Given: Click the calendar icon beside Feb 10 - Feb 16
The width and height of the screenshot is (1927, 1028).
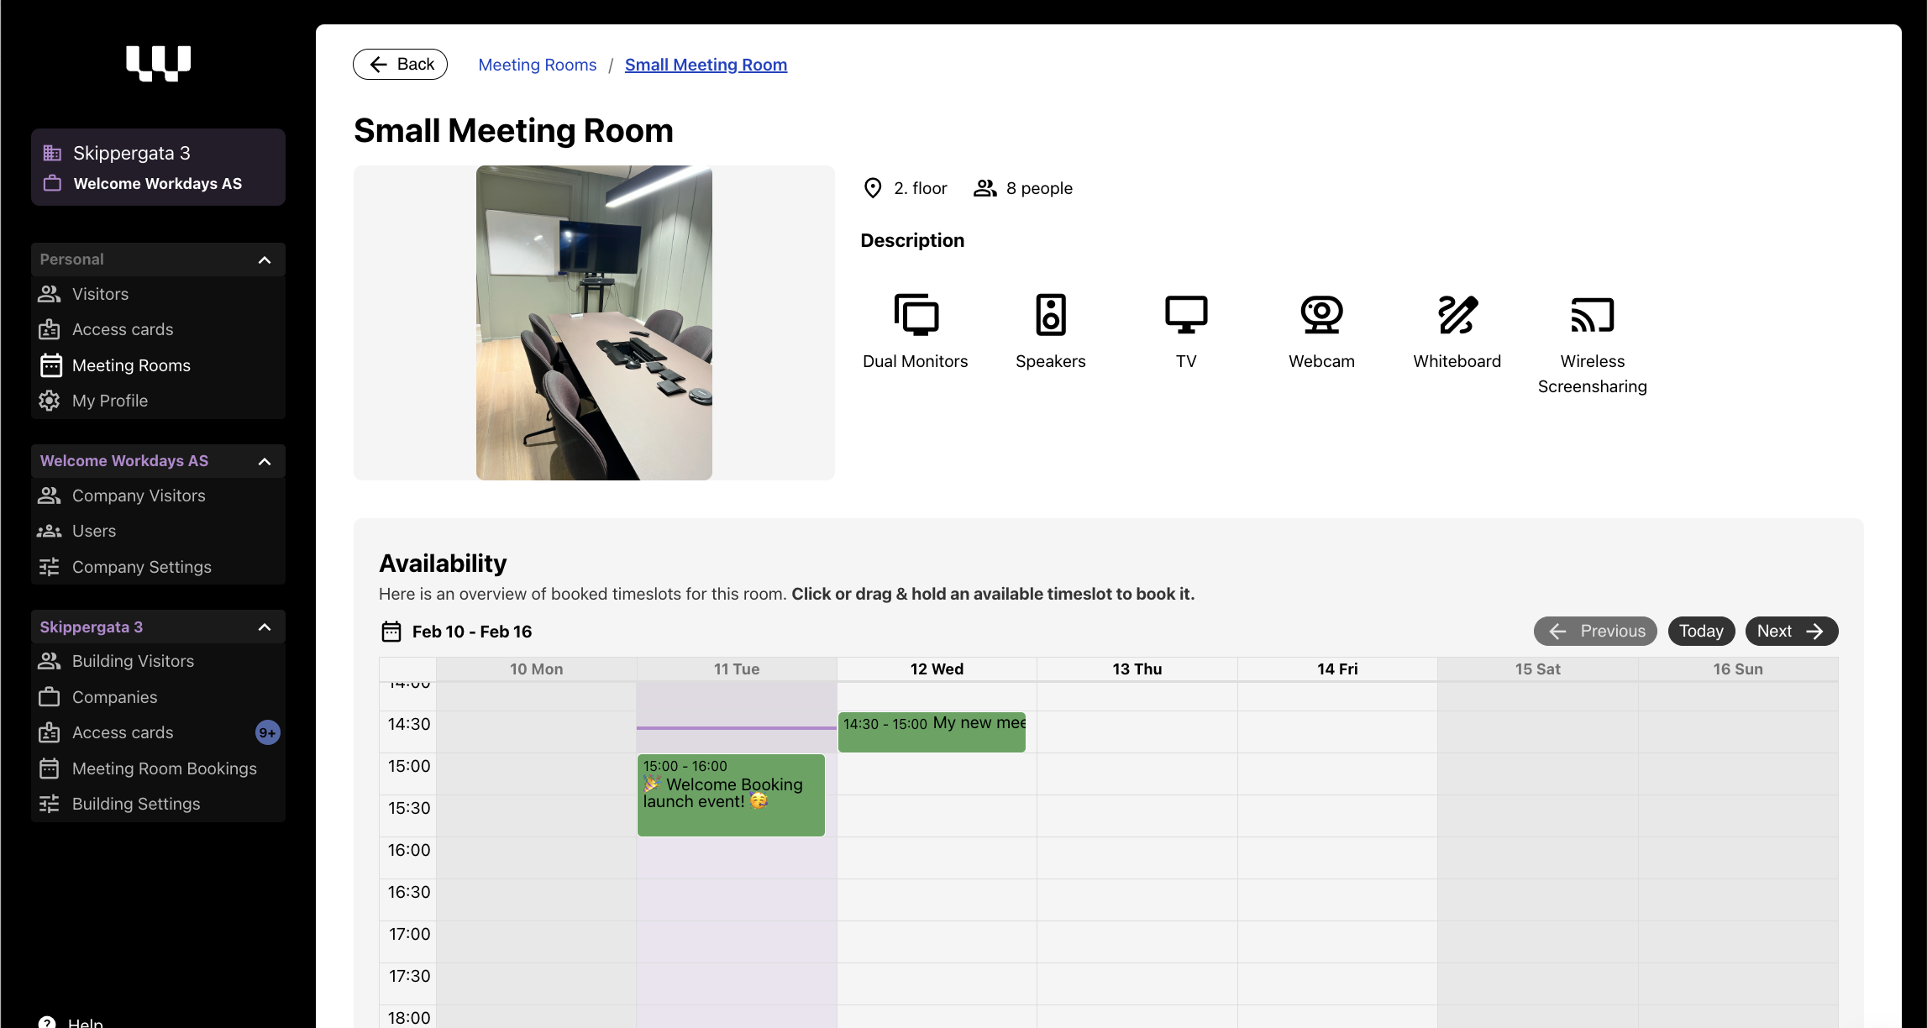Looking at the screenshot, I should (391, 632).
